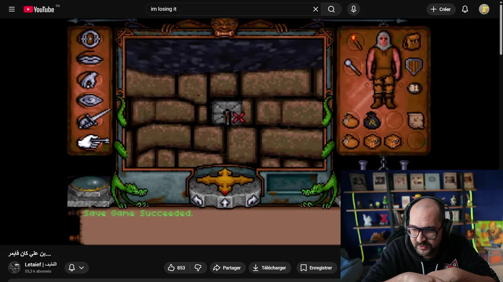Open the Letaief channel avatar

click(x=15, y=268)
